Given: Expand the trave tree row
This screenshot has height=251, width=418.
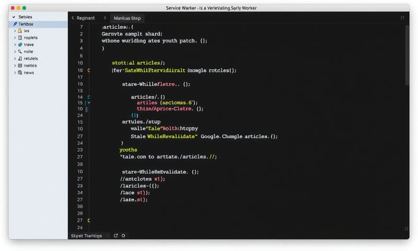Looking at the screenshot, I should [15, 45].
